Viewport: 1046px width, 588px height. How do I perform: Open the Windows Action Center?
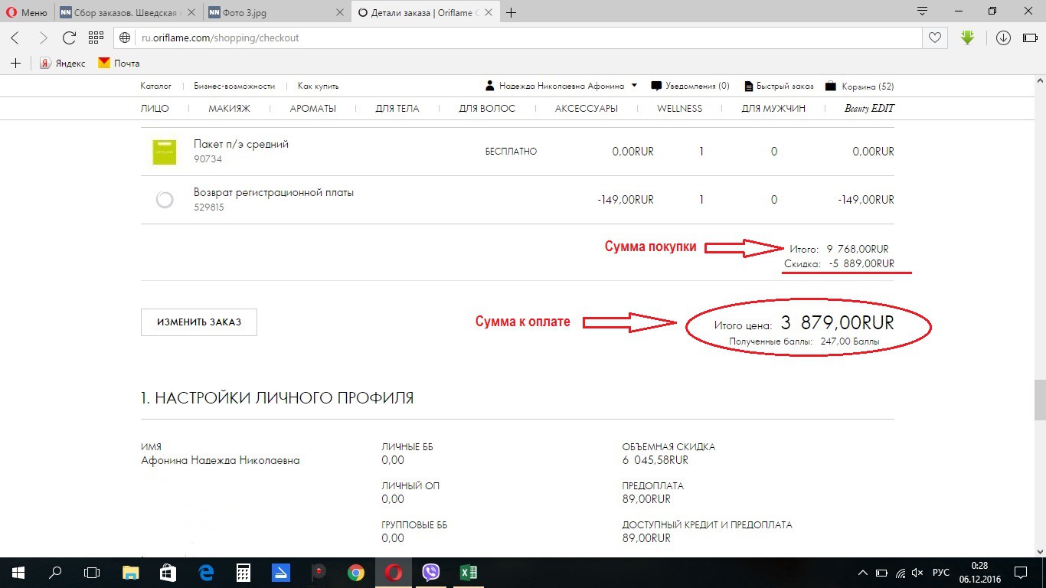point(1020,573)
